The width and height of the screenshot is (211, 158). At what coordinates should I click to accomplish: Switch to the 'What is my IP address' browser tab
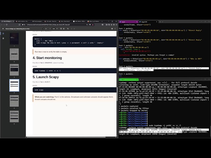pyautogui.click(x=93, y=21)
